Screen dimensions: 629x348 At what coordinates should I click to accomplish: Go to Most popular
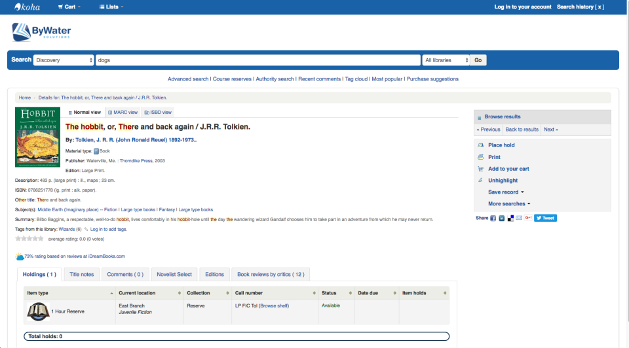[x=387, y=79]
